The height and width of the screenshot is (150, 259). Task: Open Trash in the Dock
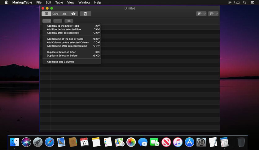click(x=241, y=142)
